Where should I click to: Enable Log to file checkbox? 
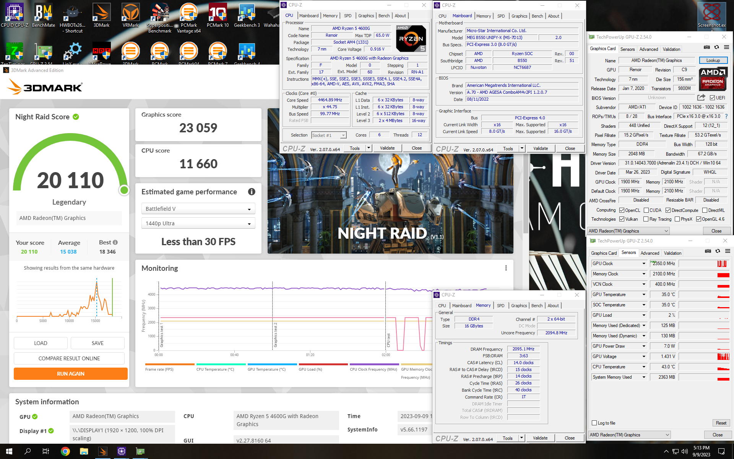point(594,423)
